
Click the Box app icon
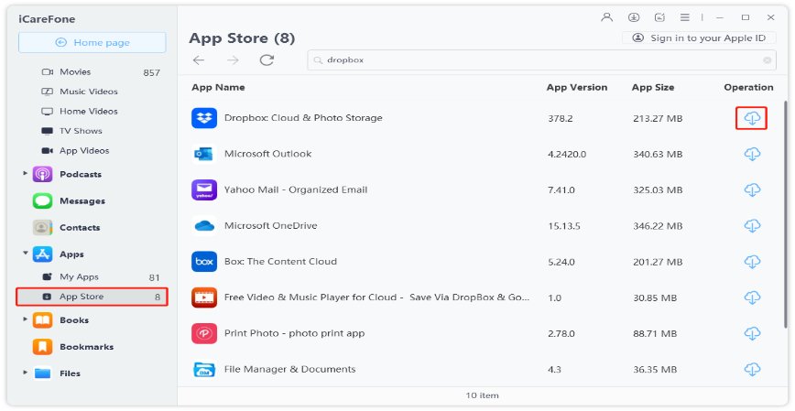[x=204, y=262]
